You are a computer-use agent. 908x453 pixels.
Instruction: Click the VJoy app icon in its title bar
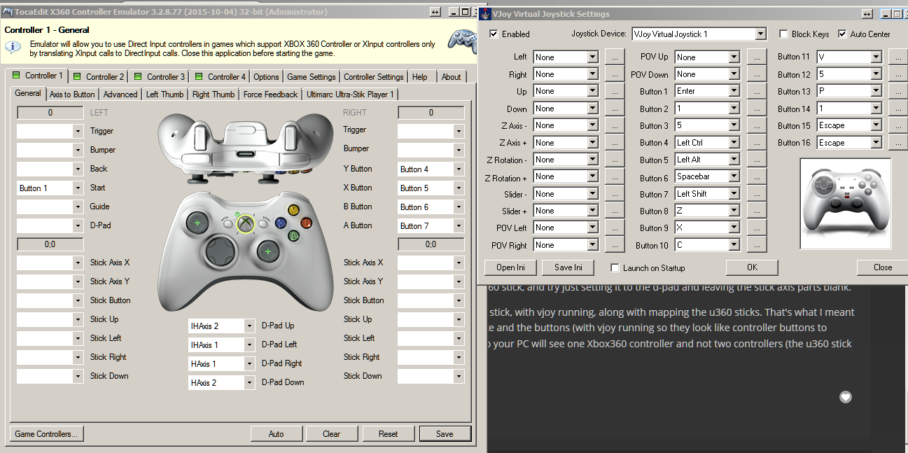click(485, 13)
